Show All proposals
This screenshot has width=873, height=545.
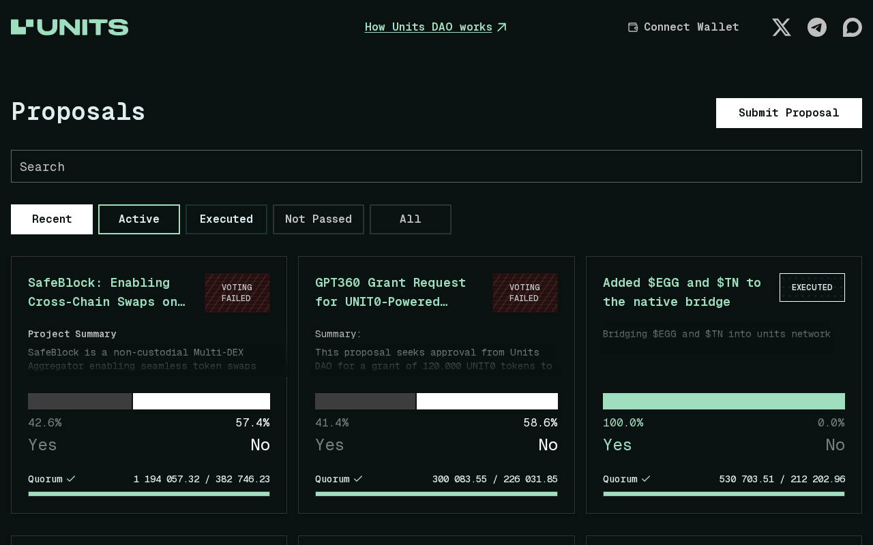[411, 219]
